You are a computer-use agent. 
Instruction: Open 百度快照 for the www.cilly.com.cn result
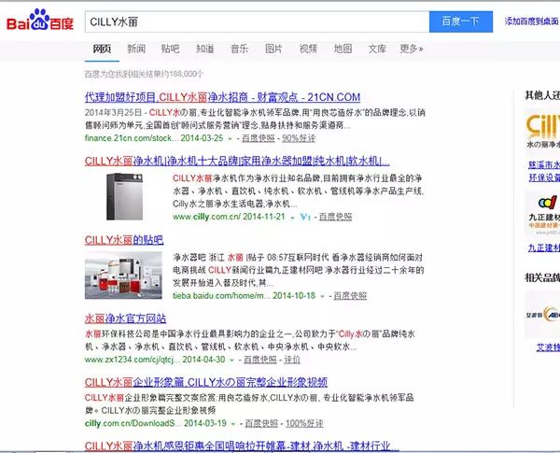coord(335,217)
